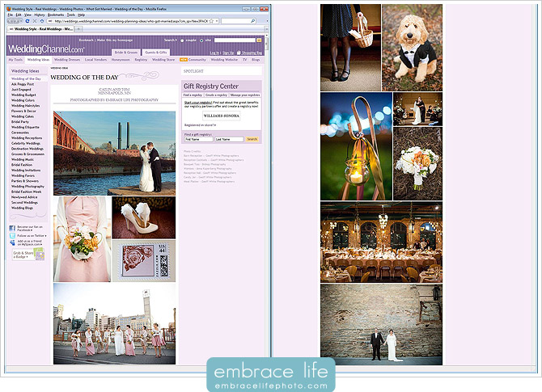Select the site search radio button
The width and height of the screenshot is (542, 392).
201,40
